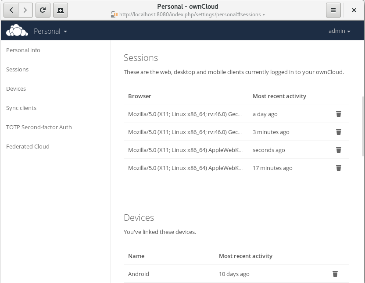Viewport: 365px width, 283px height.
Task: Delete the session from 17 minutes ago
Action: 338,168
